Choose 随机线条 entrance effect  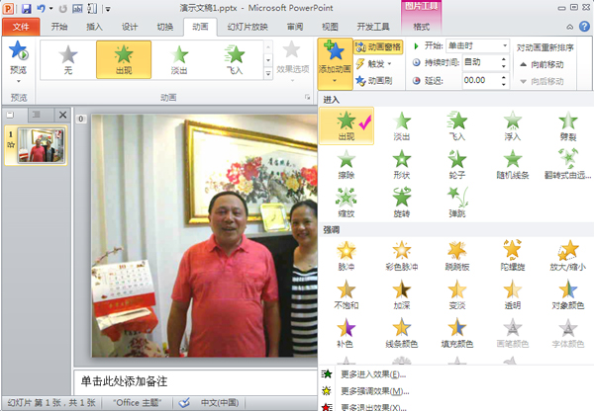pos(513,164)
